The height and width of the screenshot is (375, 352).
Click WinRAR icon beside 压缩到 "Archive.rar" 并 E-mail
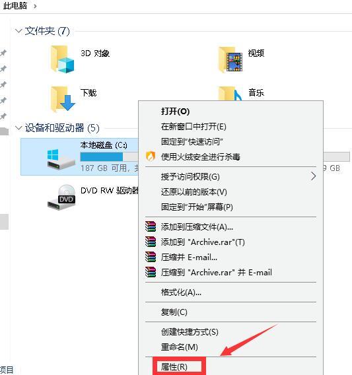tap(151, 272)
